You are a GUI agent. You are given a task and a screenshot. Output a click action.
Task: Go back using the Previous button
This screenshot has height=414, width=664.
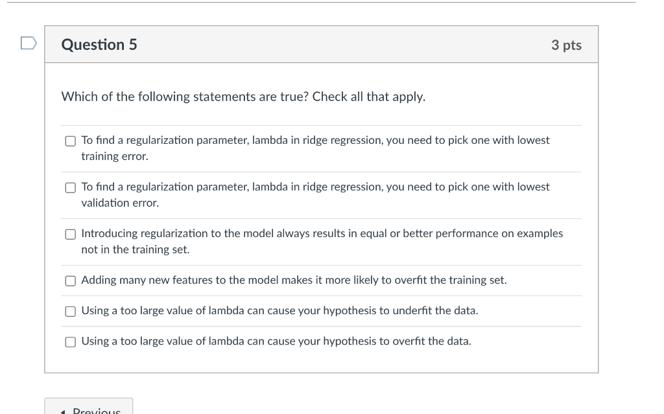pos(89,408)
